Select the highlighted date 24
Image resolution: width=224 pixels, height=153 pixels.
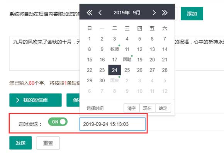pyautogui.click(x=115, y=70)
